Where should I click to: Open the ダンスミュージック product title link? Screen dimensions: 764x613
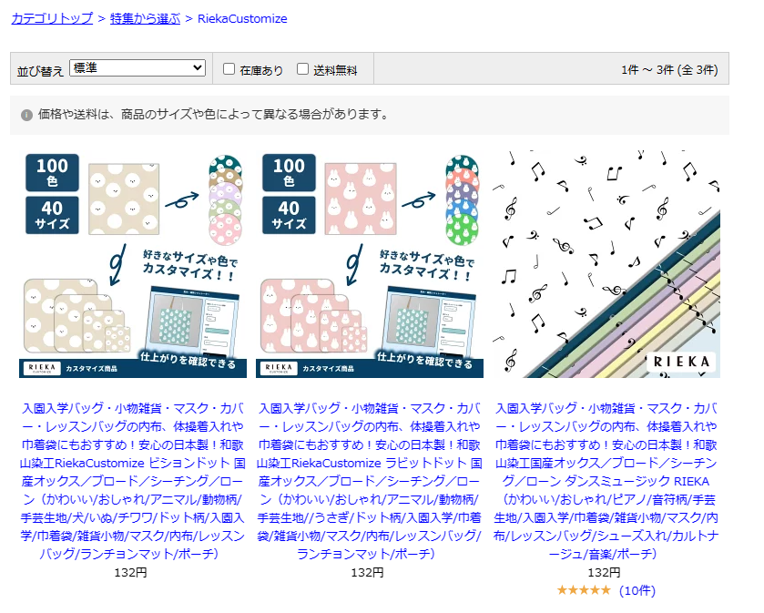pyautogui.click(x=606, y=481)
